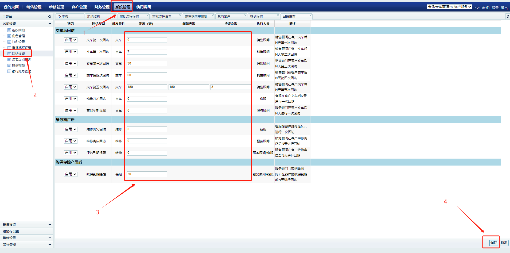This screenshot has height=253, width=510.
Task: Open the company selector dropdown at top
Action: tap(449, 7)
